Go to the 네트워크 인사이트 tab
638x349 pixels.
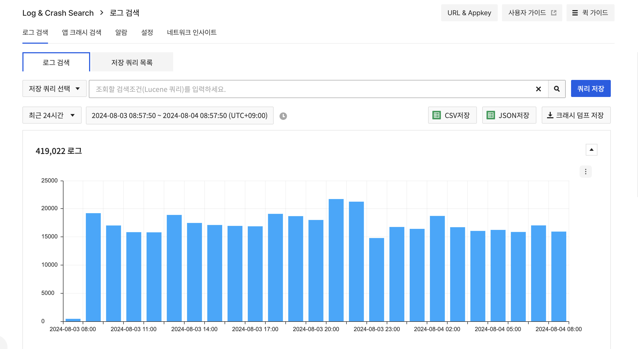coord(192,33)
